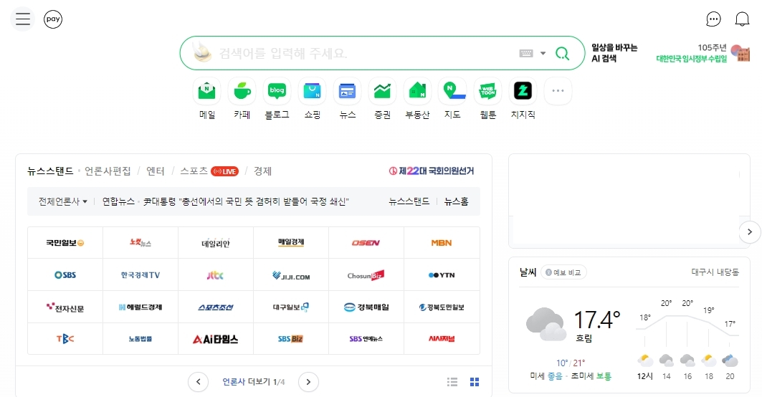The height and width of the screenshot is (397, 762).
Task: Open ChosunBiz publisher logo
Action: (x=366, y=274)
